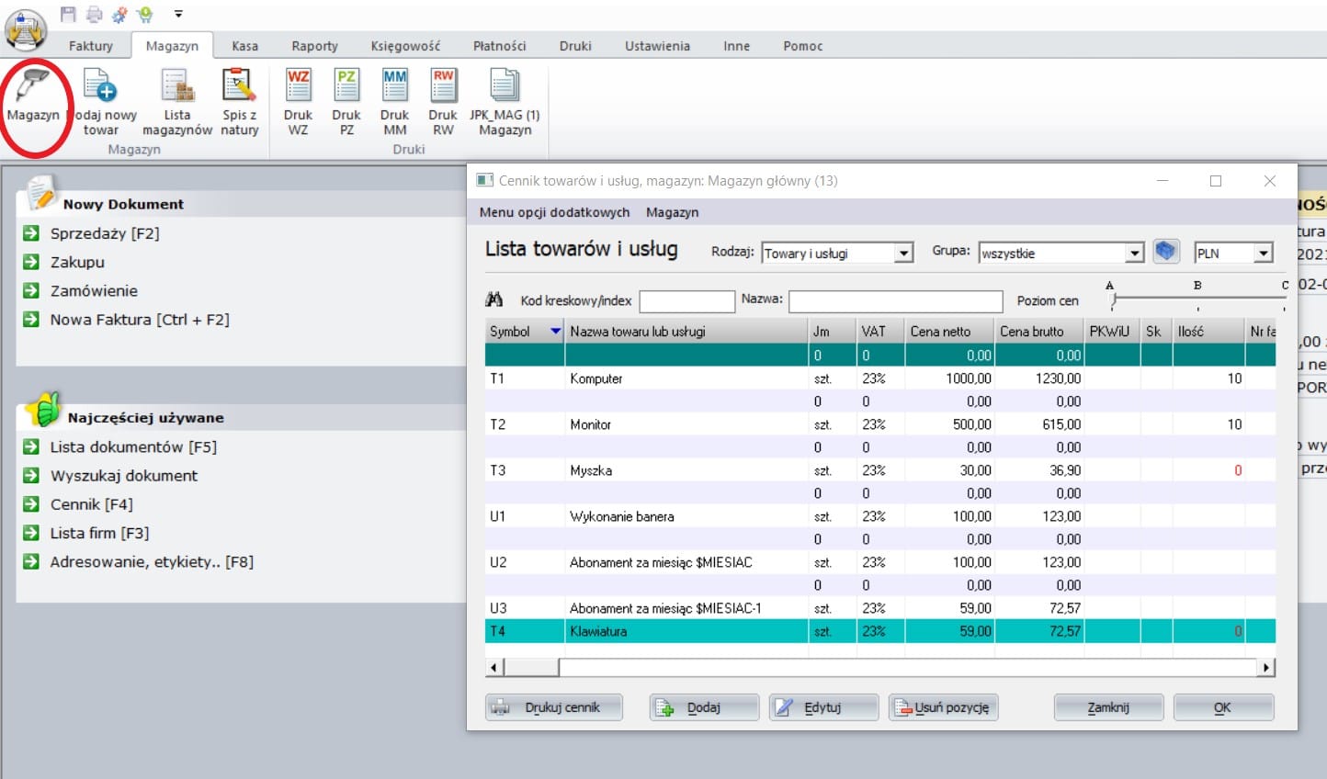
Task: Open Dodaj nowy towar ribbon icon
Action: [101, 86]
